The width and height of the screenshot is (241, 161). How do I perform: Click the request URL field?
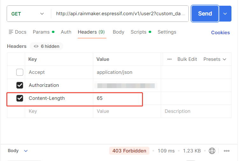pyautogui.click(x=120, y=14)
